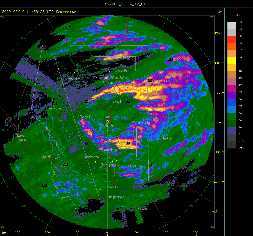Click the dBZ legend heading

(238, 15)
